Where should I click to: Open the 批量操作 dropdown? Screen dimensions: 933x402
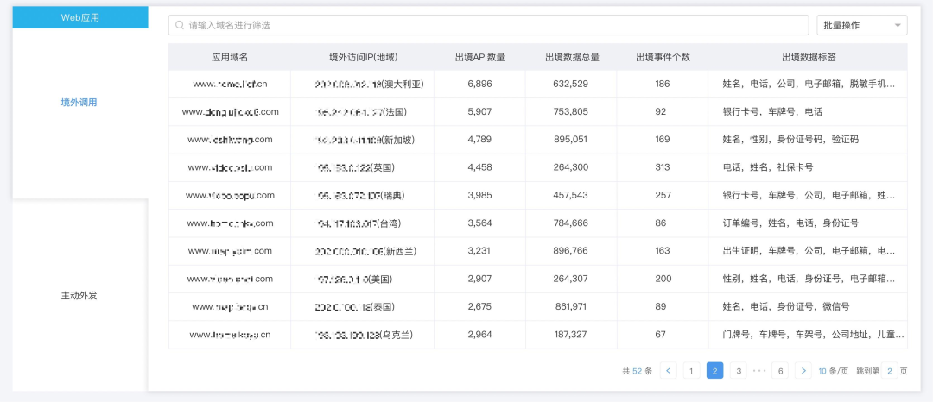[862, 26]
